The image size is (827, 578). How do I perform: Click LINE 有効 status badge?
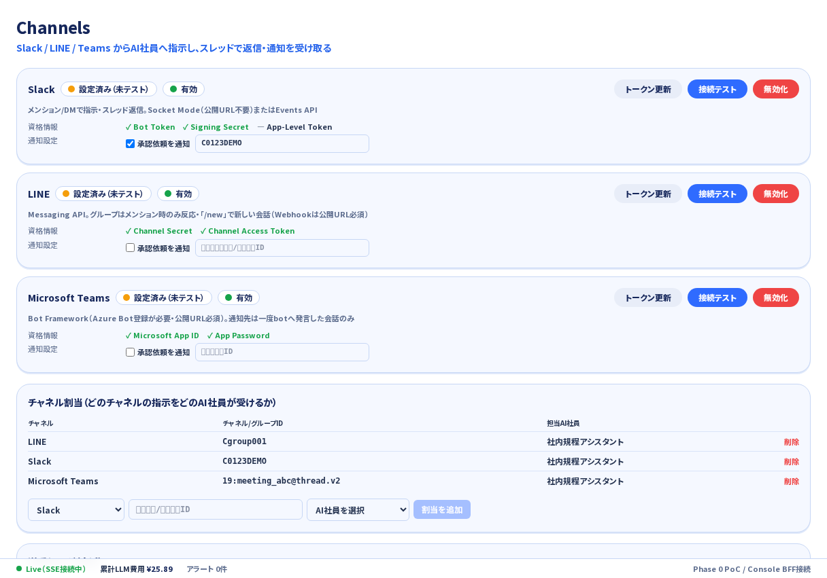pyautogui.click(x=178, y=194)
